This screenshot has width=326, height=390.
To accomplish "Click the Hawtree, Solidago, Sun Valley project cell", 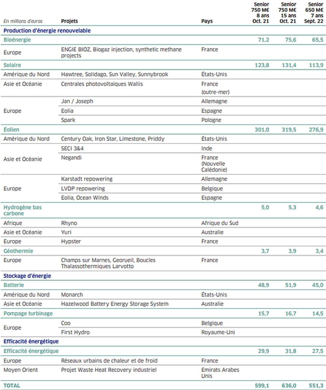I will (x=114, y=74).
